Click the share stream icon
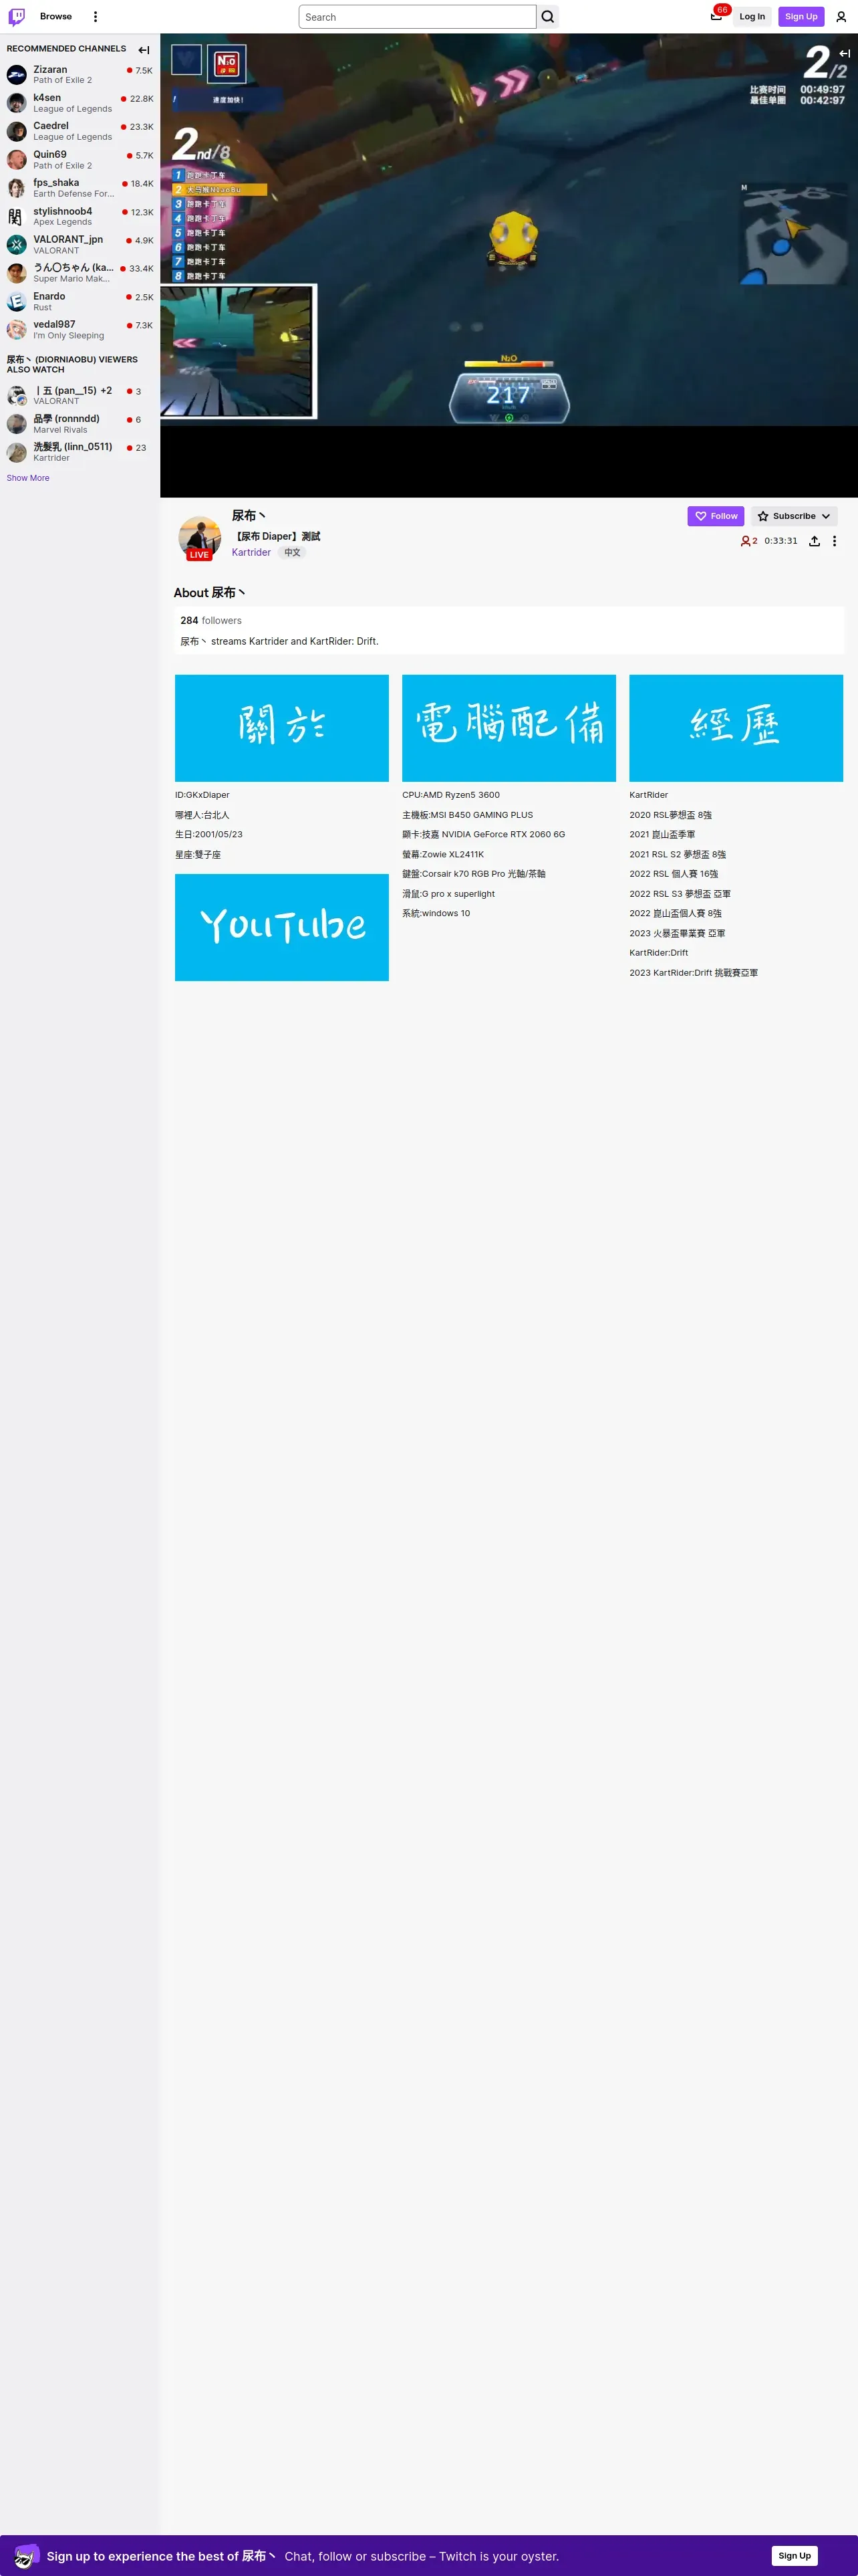This screenshot has height=2576, width=858. coord(814,541)
